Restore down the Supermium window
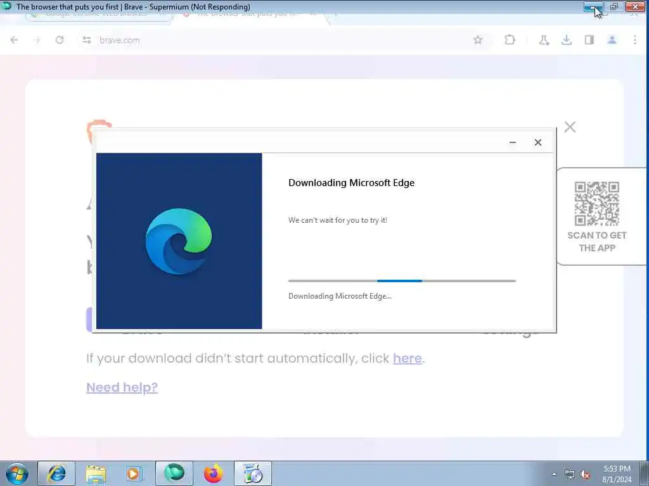Image resolution: width=649 pixels, height=486 pixels. point(614,6)
